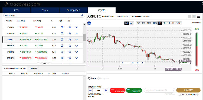The image size is (203, 100).
Task: Switch chart to line graph view icon
Action: (x=132, y=23)
